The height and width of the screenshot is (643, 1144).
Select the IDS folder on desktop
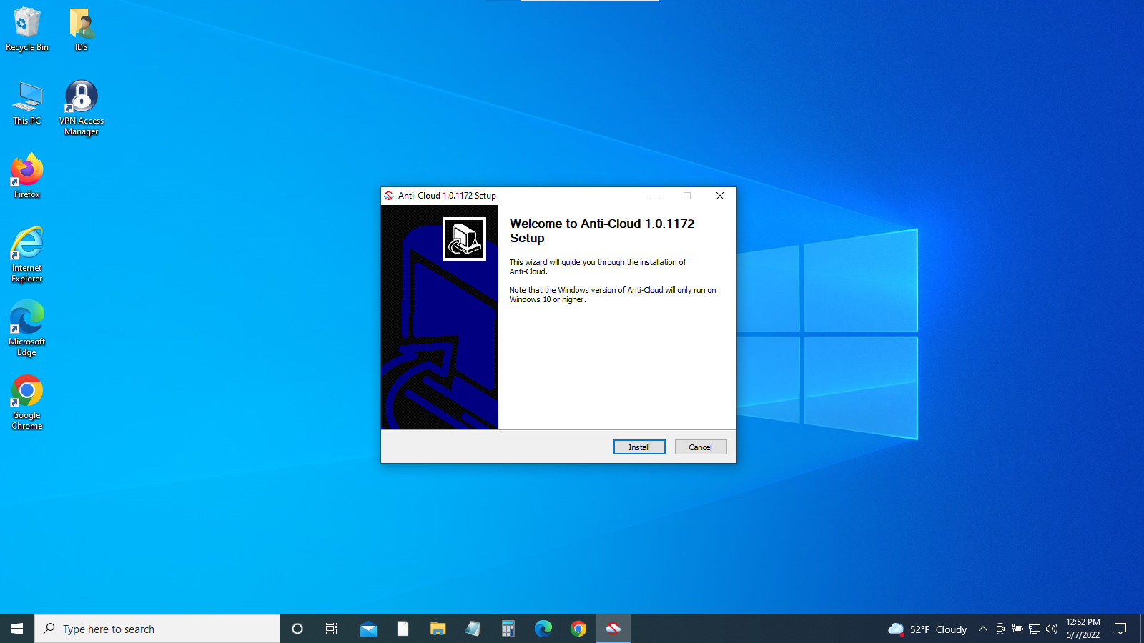click(x=82, y=29)
